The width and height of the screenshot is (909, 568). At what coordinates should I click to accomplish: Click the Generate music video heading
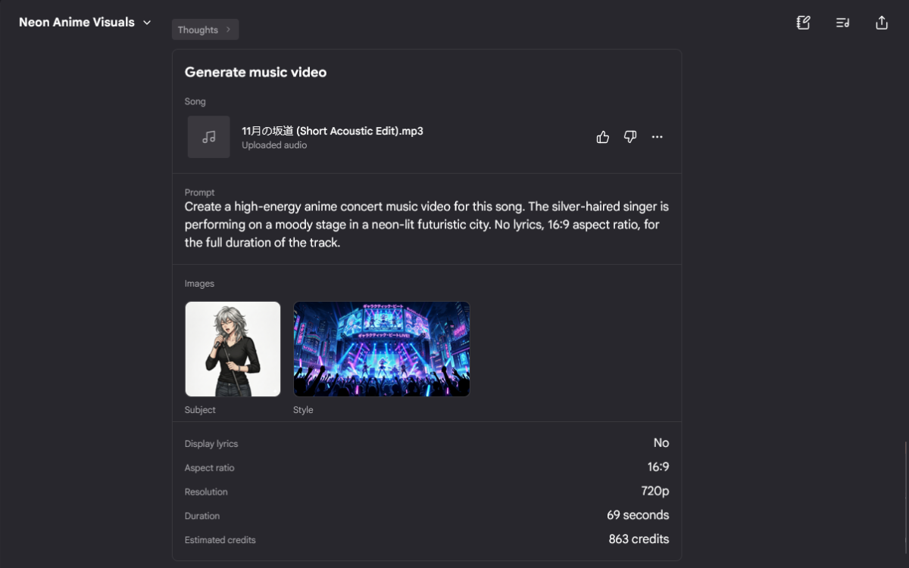pyautogui.click(x=256, y=73)
